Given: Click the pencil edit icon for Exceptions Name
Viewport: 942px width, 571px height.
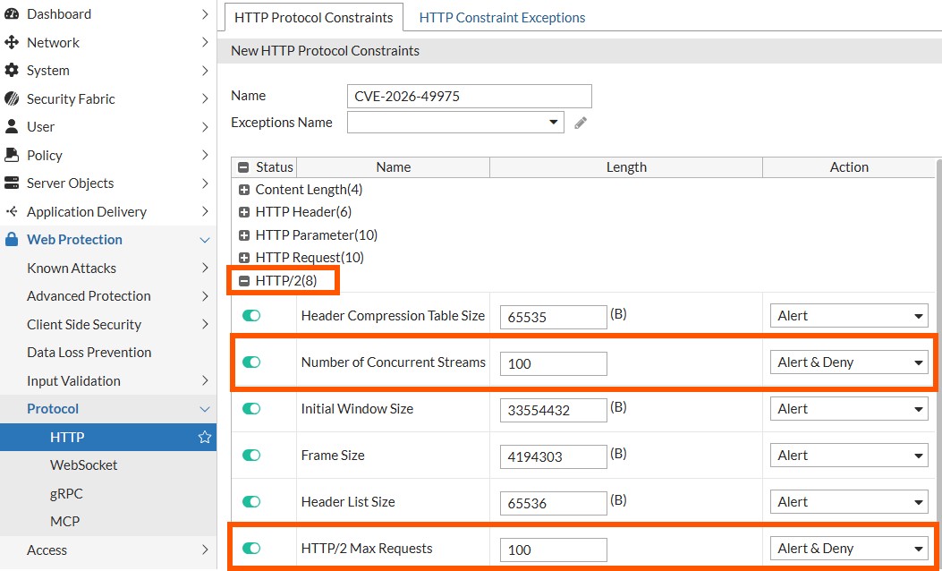Looking at the screenshot, I should [581, 123].
